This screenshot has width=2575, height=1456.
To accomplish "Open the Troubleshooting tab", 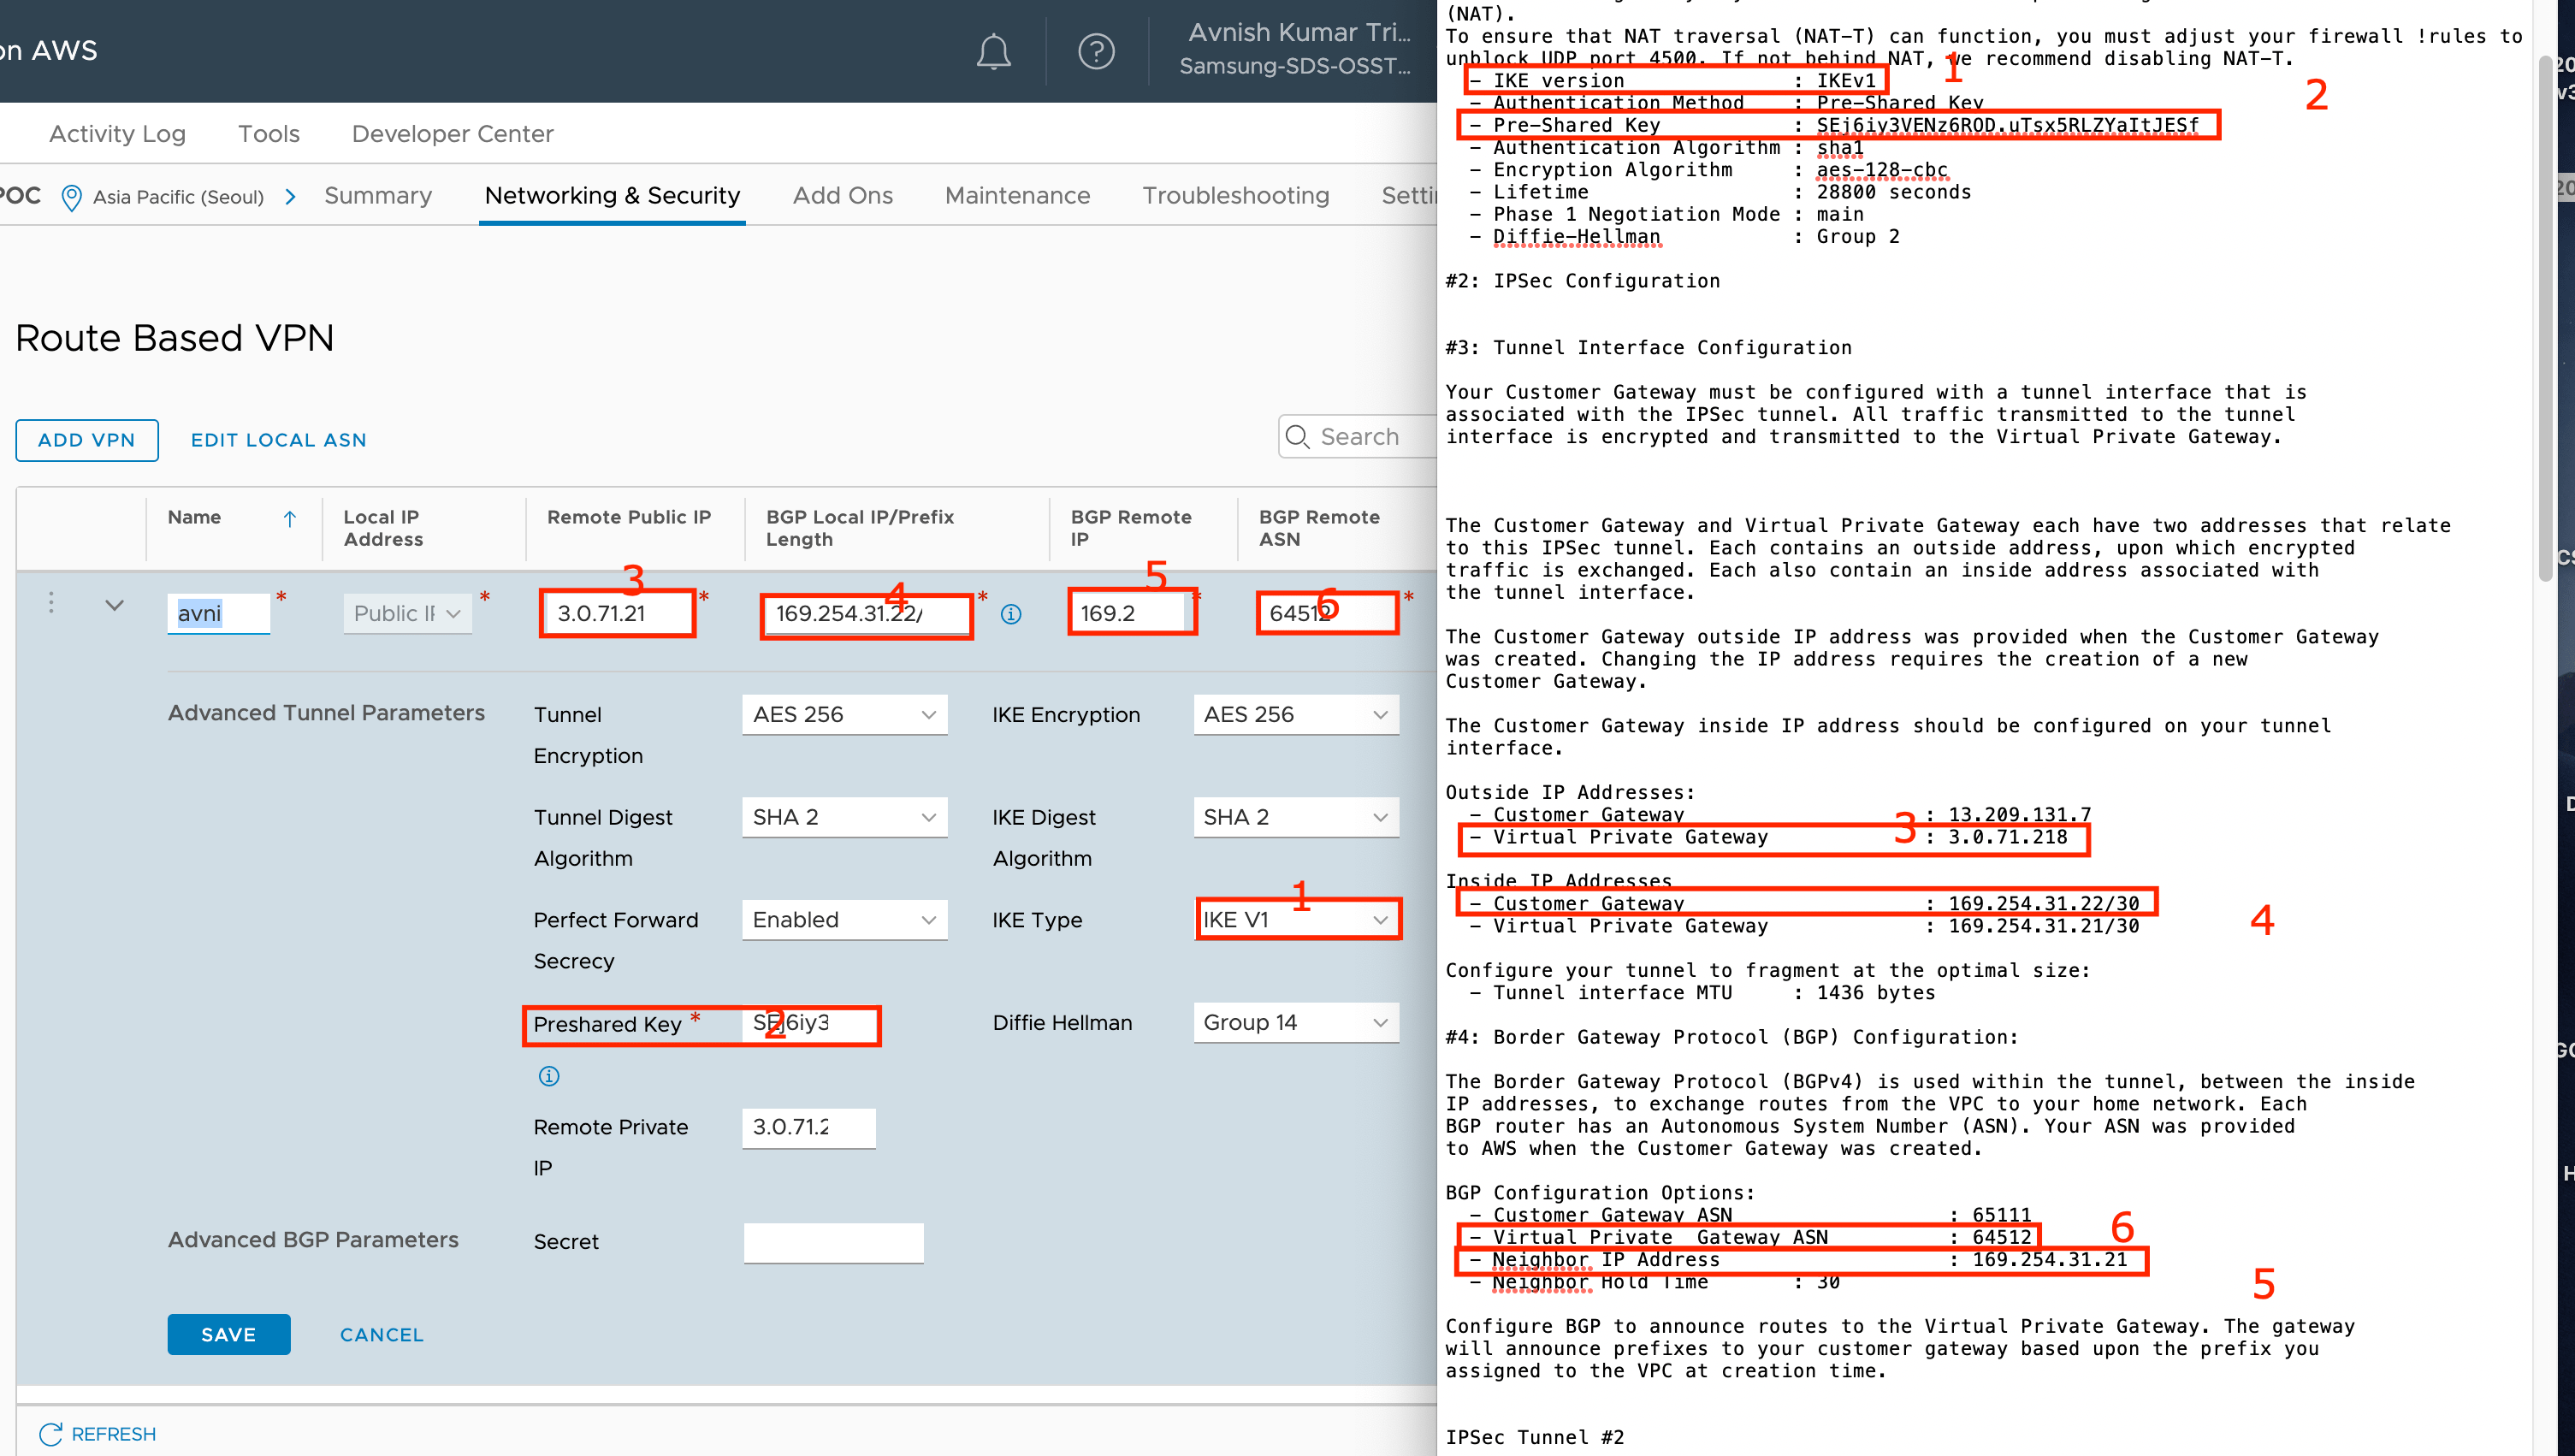I will click(x=1235, y=196).
